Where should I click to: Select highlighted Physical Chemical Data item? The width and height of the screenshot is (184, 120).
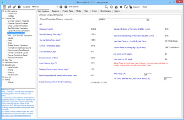(16, 33)
